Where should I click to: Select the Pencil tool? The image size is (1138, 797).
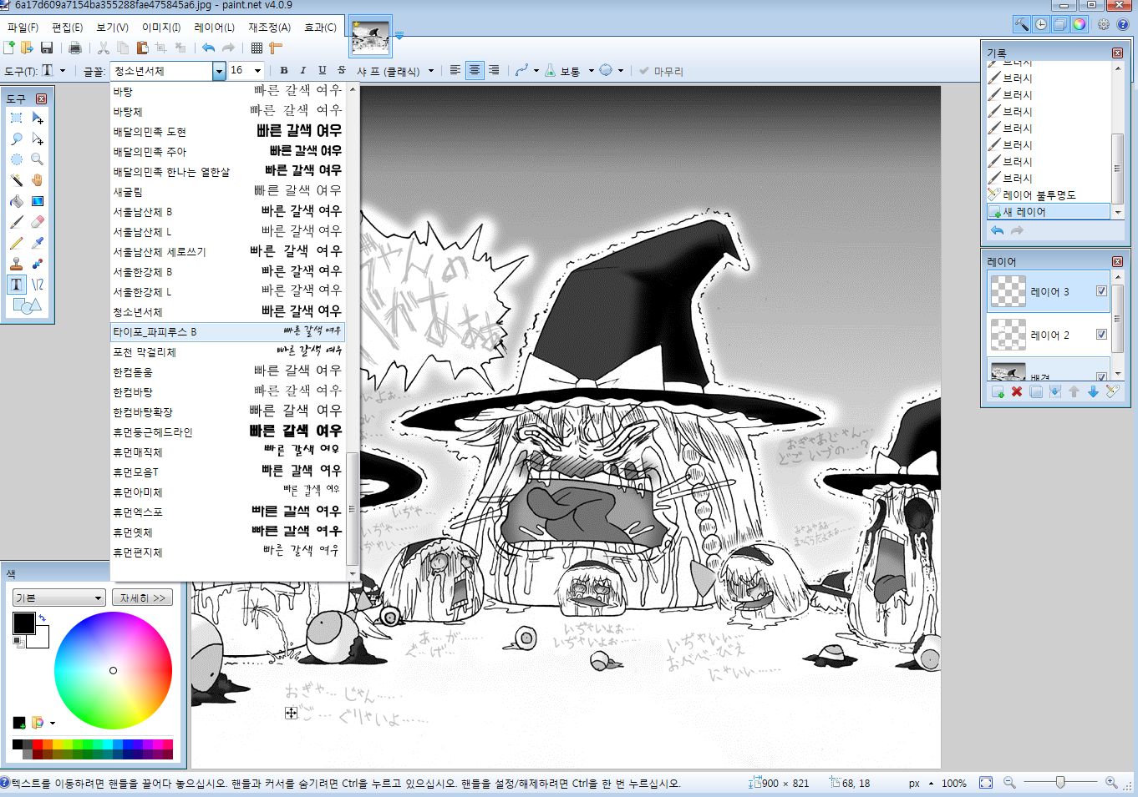pos(17,243)
